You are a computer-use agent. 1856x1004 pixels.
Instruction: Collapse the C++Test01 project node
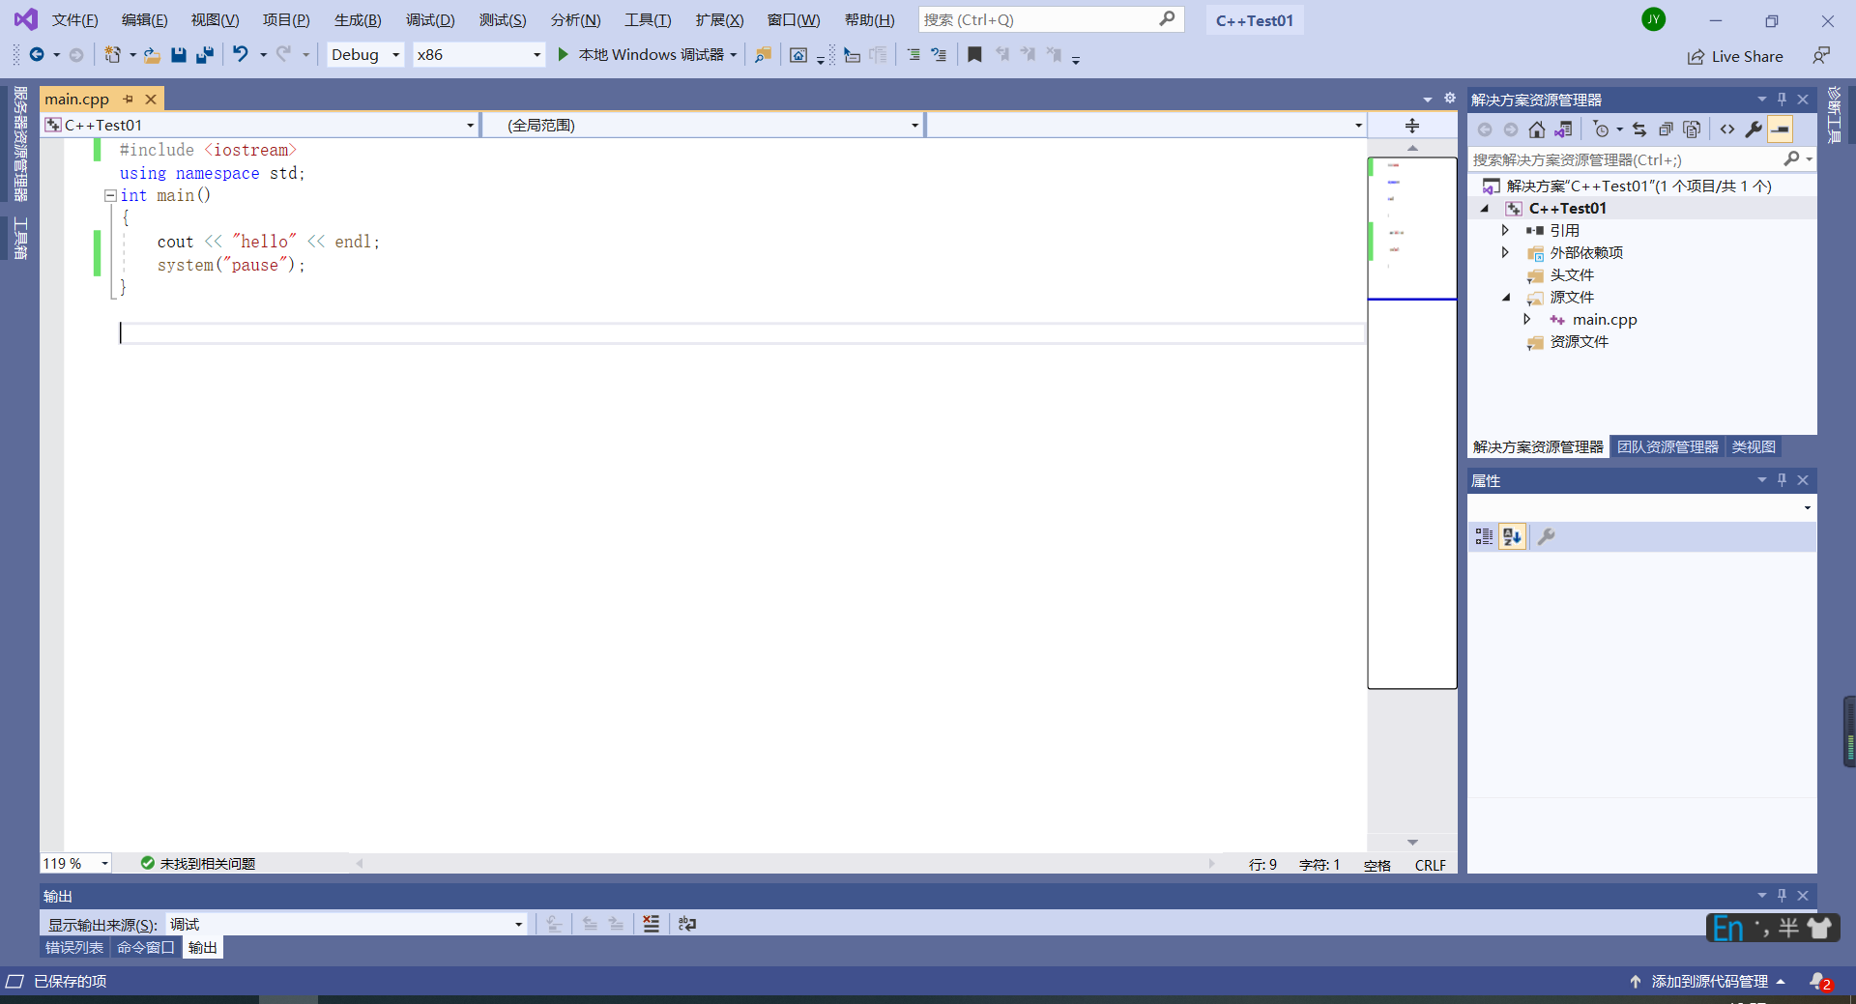pyautogui.click(x=1485, y=209)
